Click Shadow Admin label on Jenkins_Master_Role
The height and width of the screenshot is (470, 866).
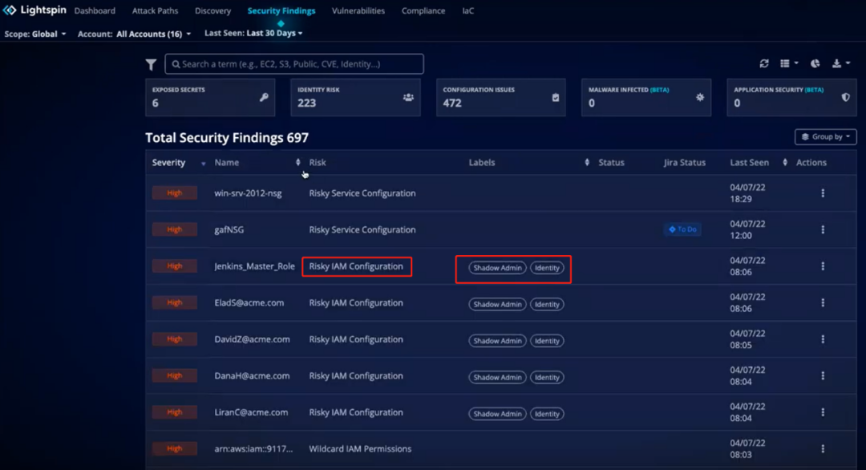(497, 268)
